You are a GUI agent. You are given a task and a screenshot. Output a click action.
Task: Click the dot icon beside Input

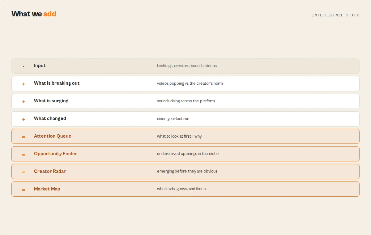click(23, 66)
